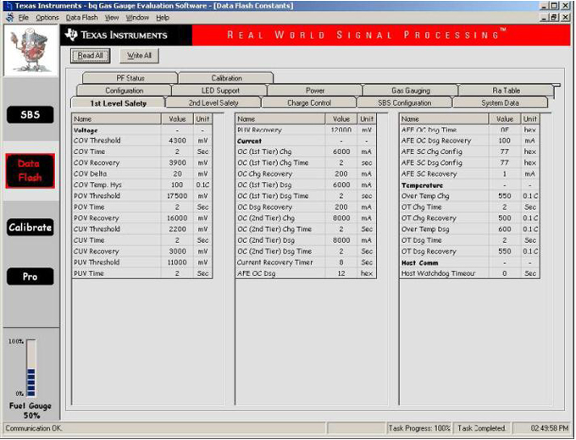This screenshot has width=576, height=440.
Task: Select the 1st Level Safety tab
Action: 119,103
